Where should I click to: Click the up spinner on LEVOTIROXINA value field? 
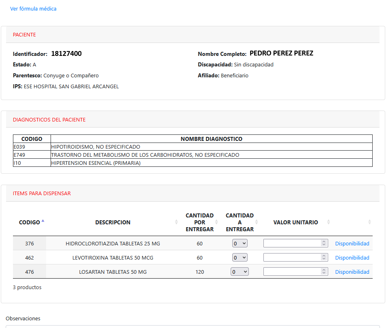pos(324,256)
